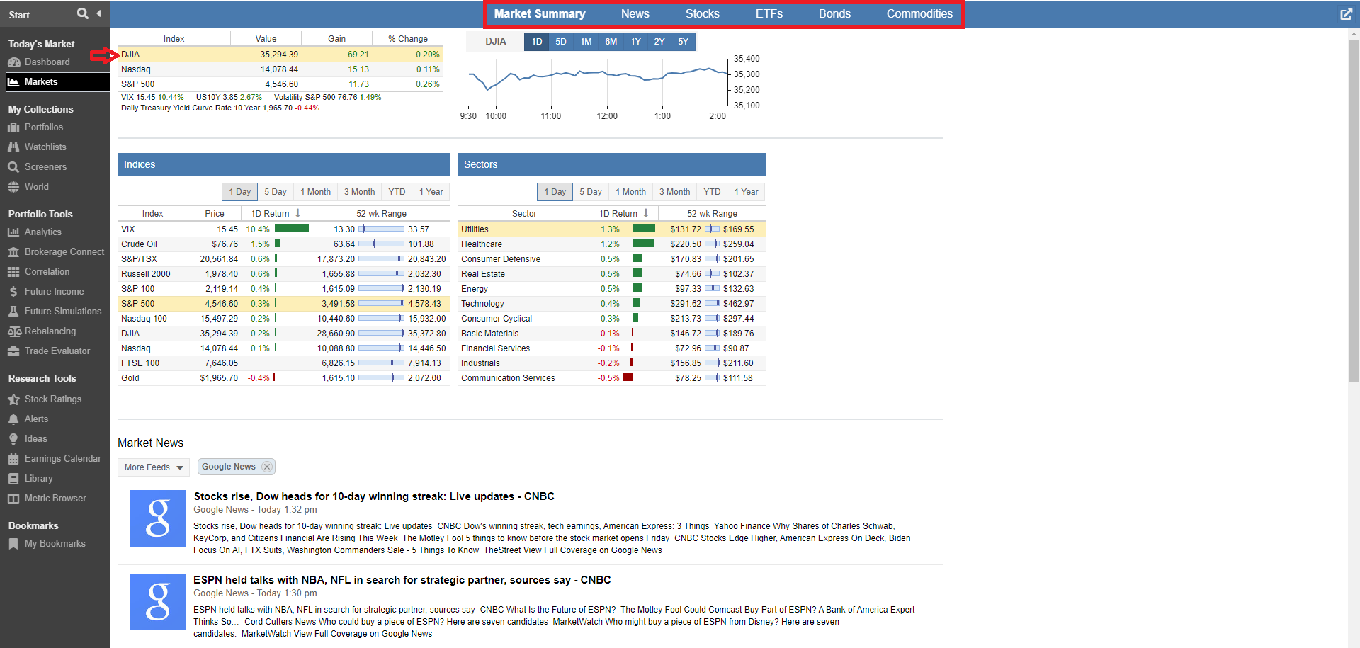The width and height of the screenshot is (1360, 648).
Task: Click the Portfolios icon
Action: pos(13,127)
